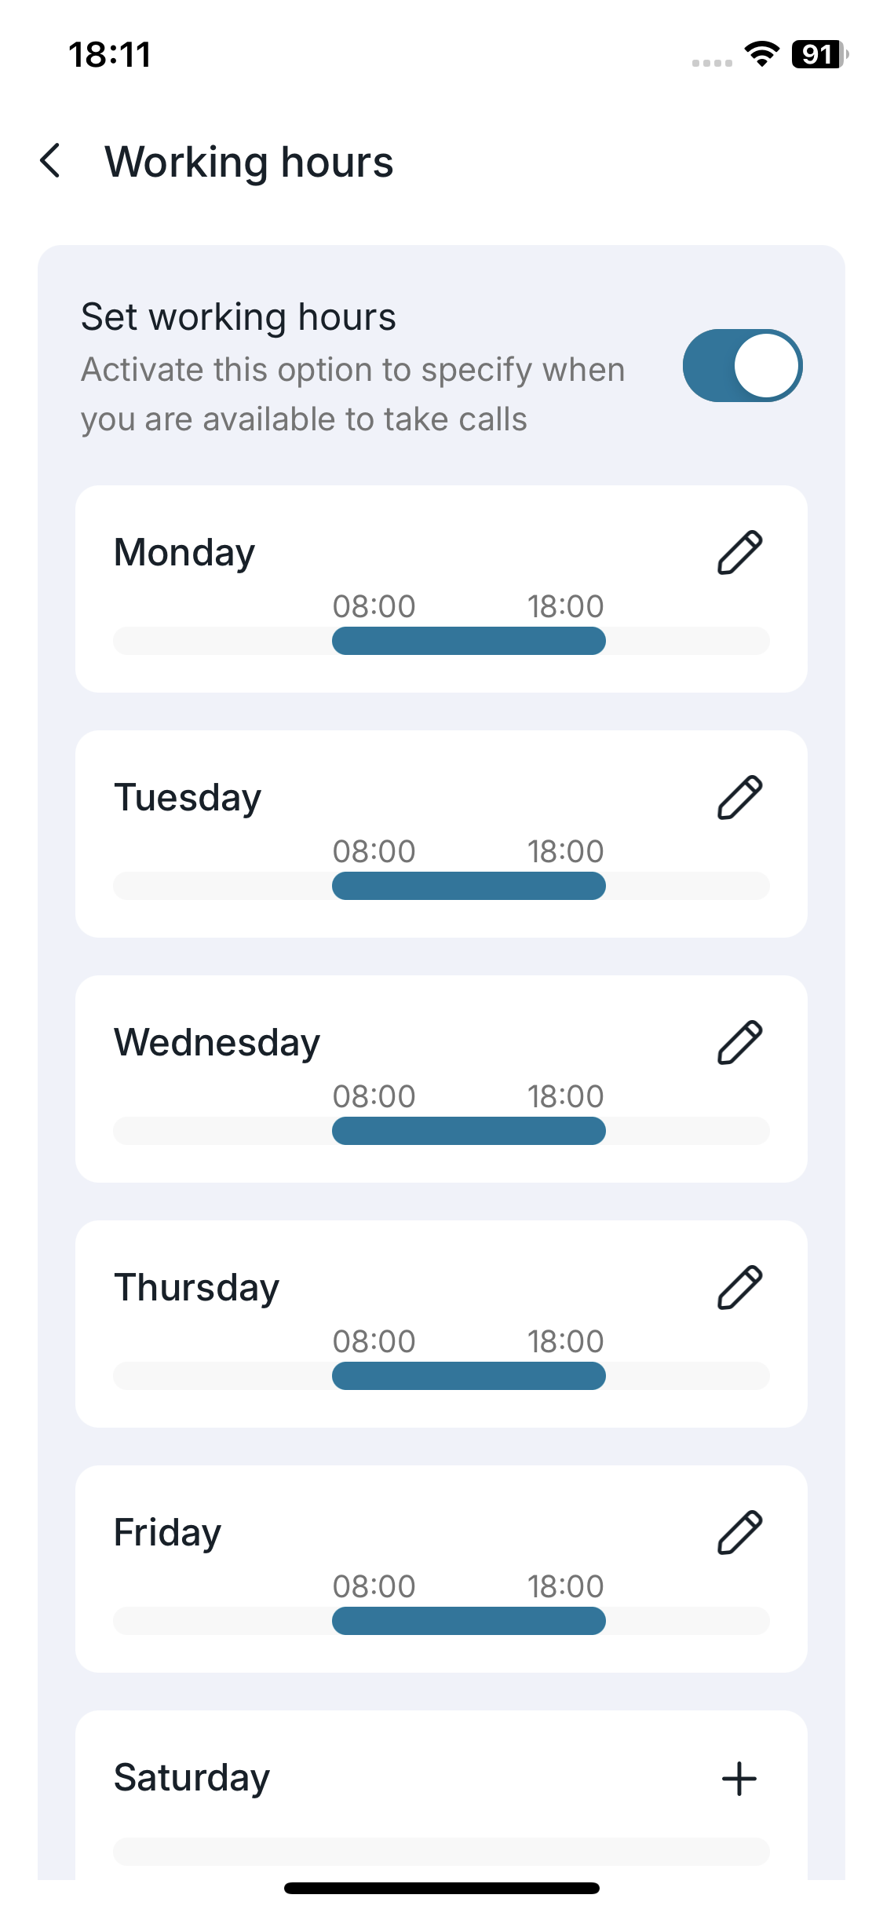Viewport: 883px width, 1913px height.
Task: Tap the battery indicator showing 91
Action: (819, 54)
